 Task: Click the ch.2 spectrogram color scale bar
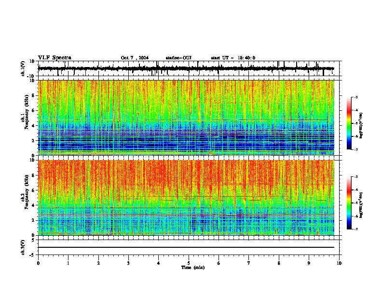click(349, 203)
